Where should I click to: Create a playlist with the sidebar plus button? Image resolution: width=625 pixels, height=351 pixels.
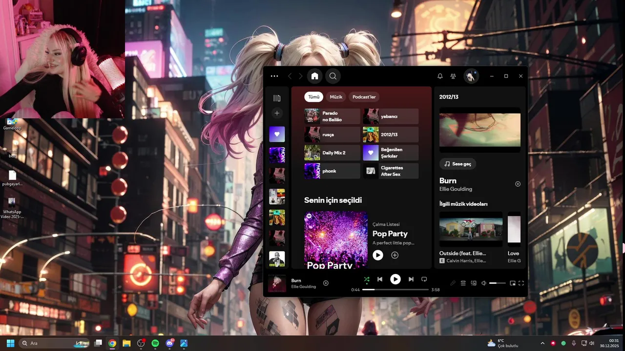(277, 113)
